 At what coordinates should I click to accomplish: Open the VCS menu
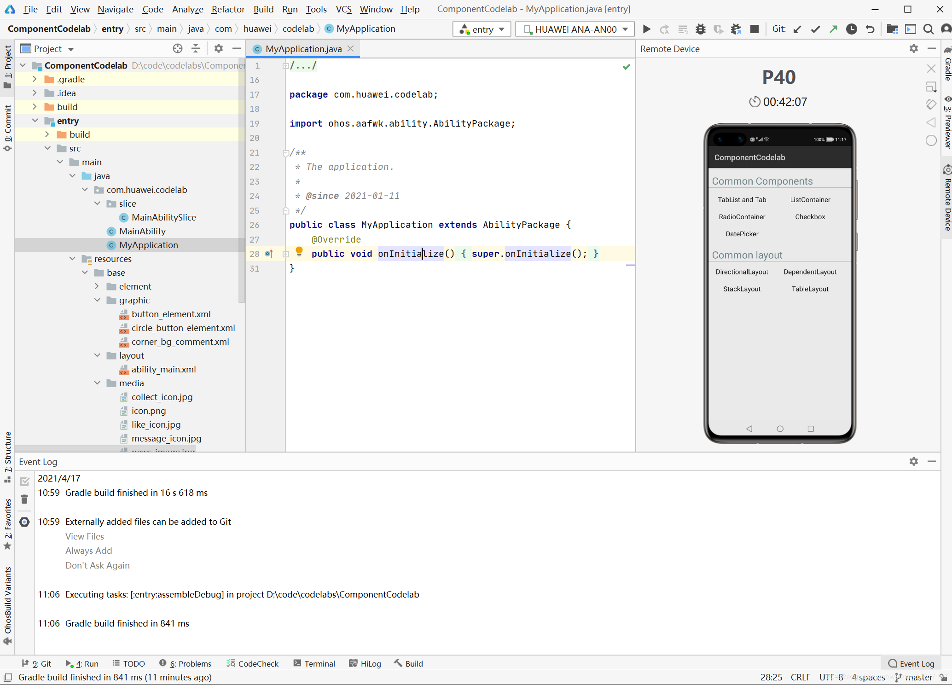pyautogui.click(x=343, y=9)
